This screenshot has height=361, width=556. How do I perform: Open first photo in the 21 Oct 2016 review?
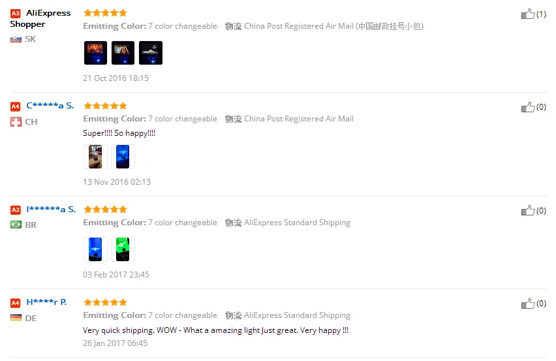[95, 53]
